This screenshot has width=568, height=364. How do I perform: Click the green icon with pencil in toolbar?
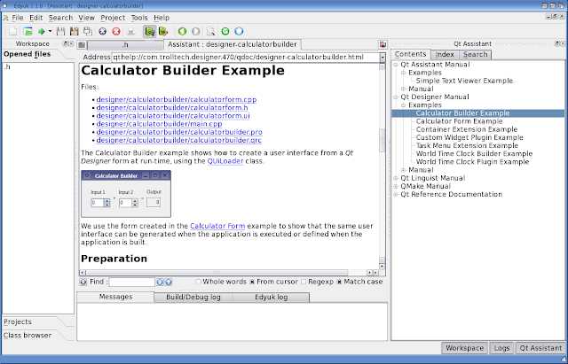point(163,32)
